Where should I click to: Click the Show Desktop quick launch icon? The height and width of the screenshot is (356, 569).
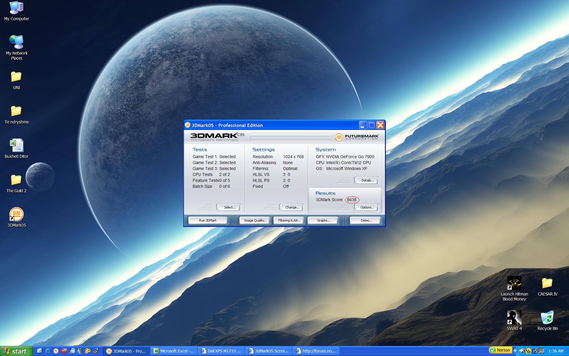[x=40, y=351]
